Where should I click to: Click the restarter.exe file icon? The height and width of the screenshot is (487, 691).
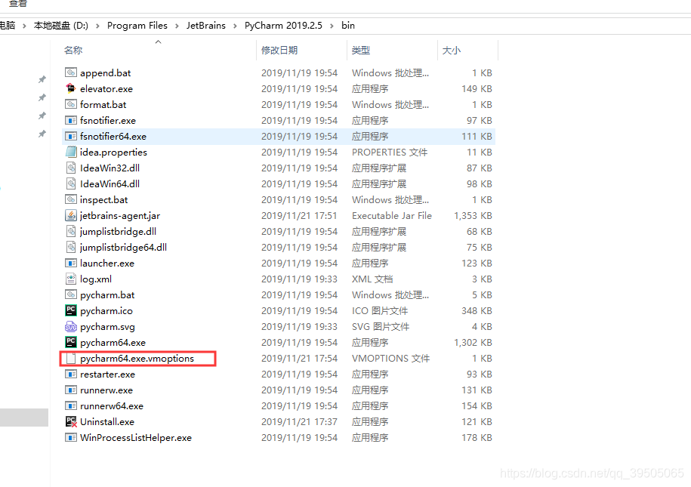[70, 374]
